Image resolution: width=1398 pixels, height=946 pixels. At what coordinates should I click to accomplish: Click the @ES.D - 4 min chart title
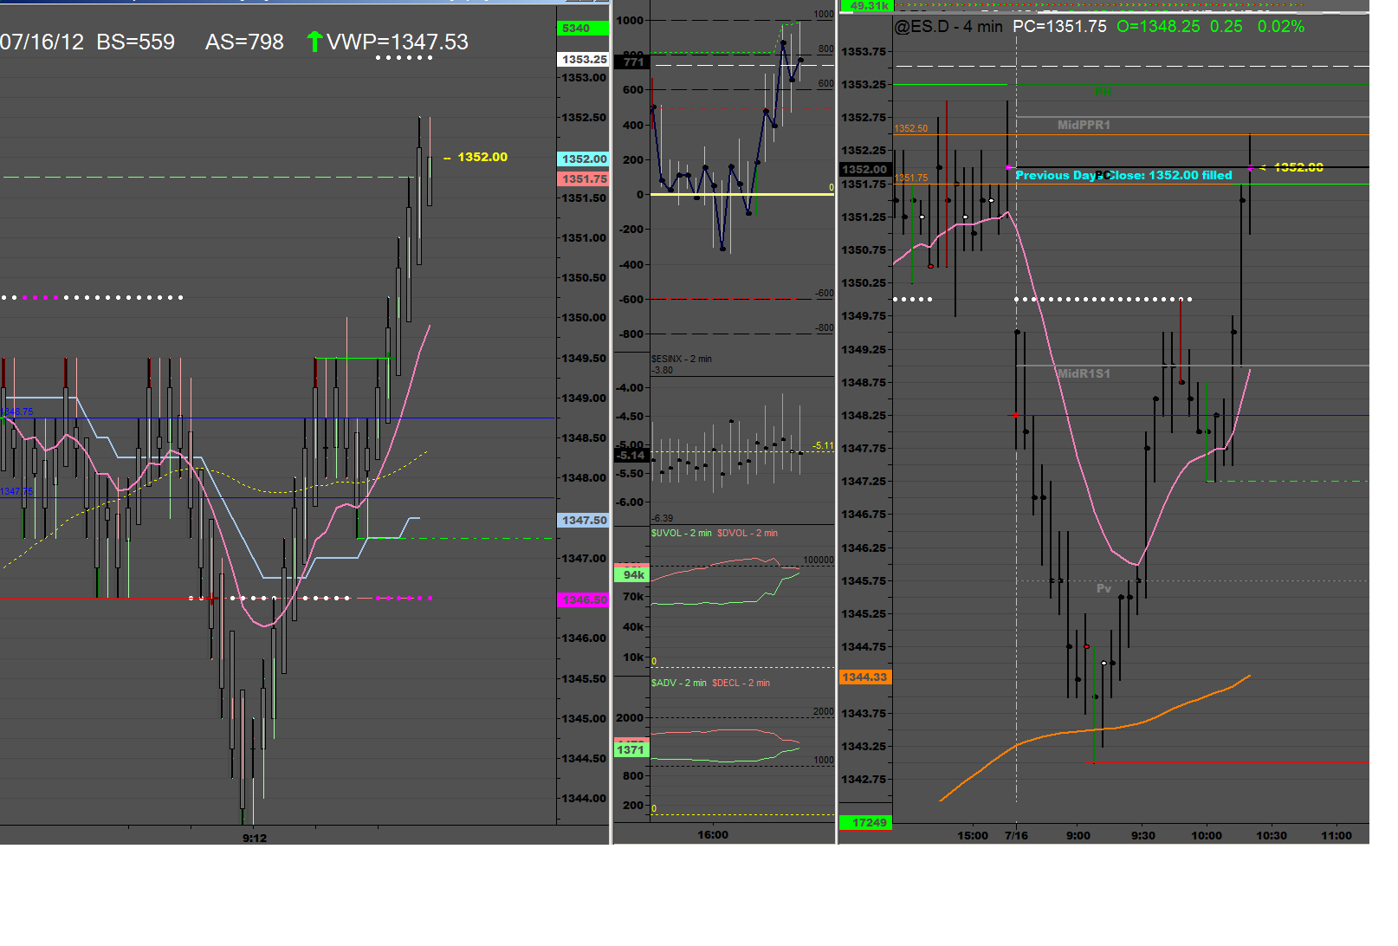click(x=948, y=27)
